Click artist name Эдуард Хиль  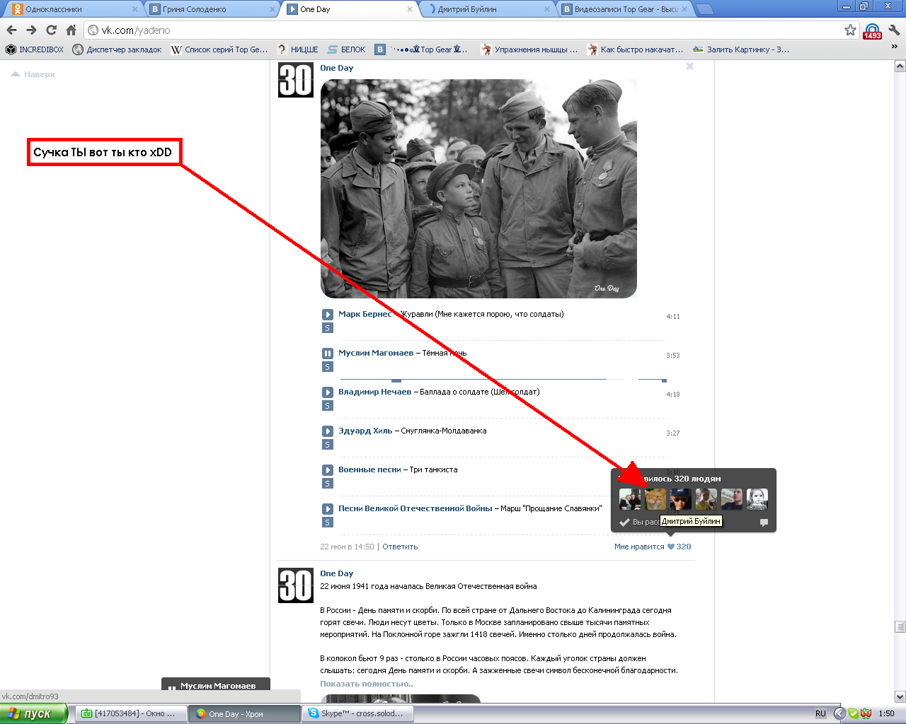(365, 431)
